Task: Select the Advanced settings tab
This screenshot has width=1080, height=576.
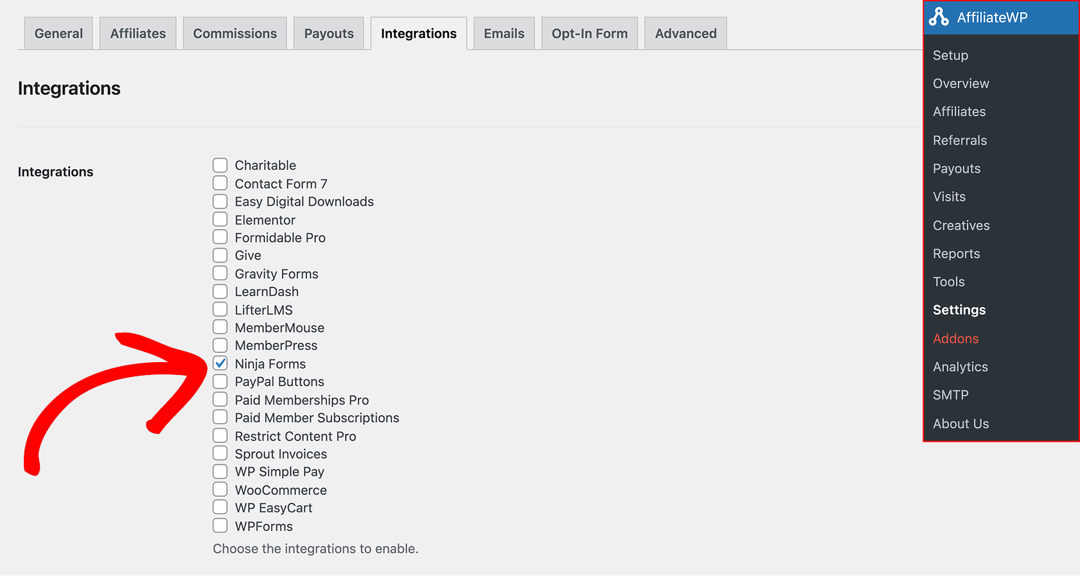Action: point(686,33)
